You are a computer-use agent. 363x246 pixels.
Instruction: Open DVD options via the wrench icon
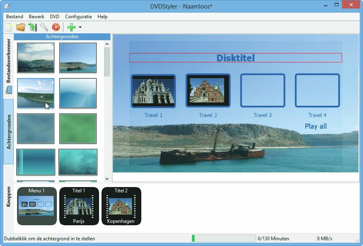[x=44, y=28]
